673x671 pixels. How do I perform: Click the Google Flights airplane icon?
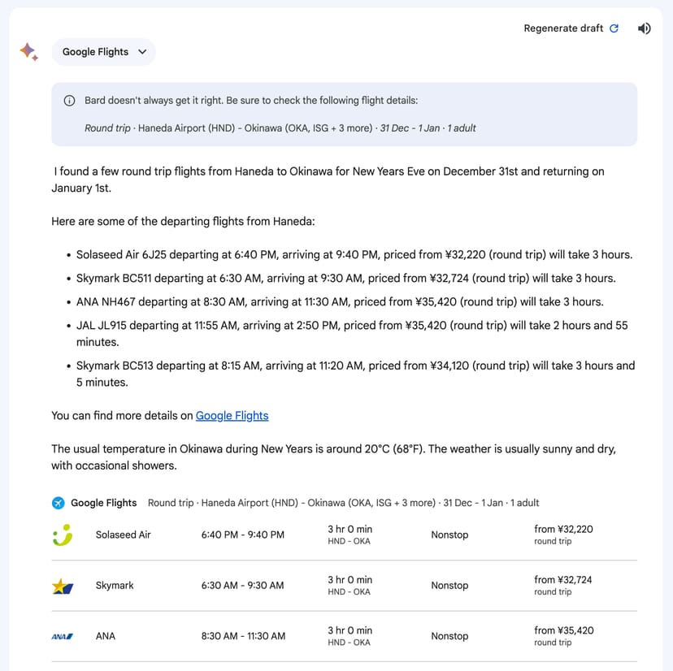[59, 503]
